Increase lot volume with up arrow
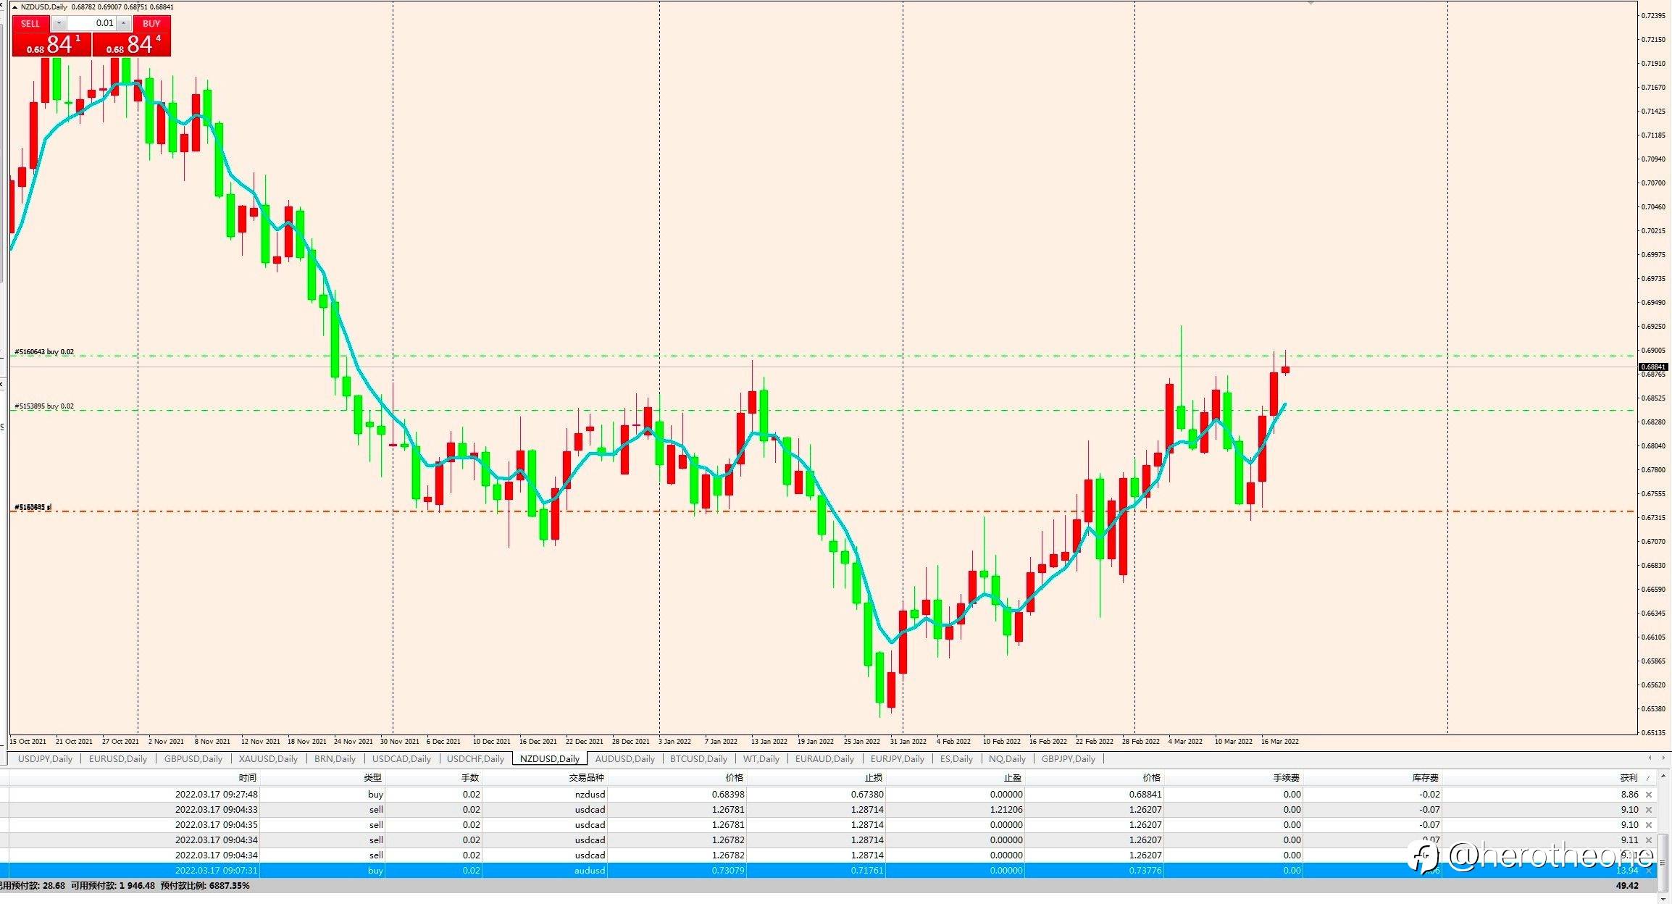This screenshot has width=1672, height=904. [123, 23]
